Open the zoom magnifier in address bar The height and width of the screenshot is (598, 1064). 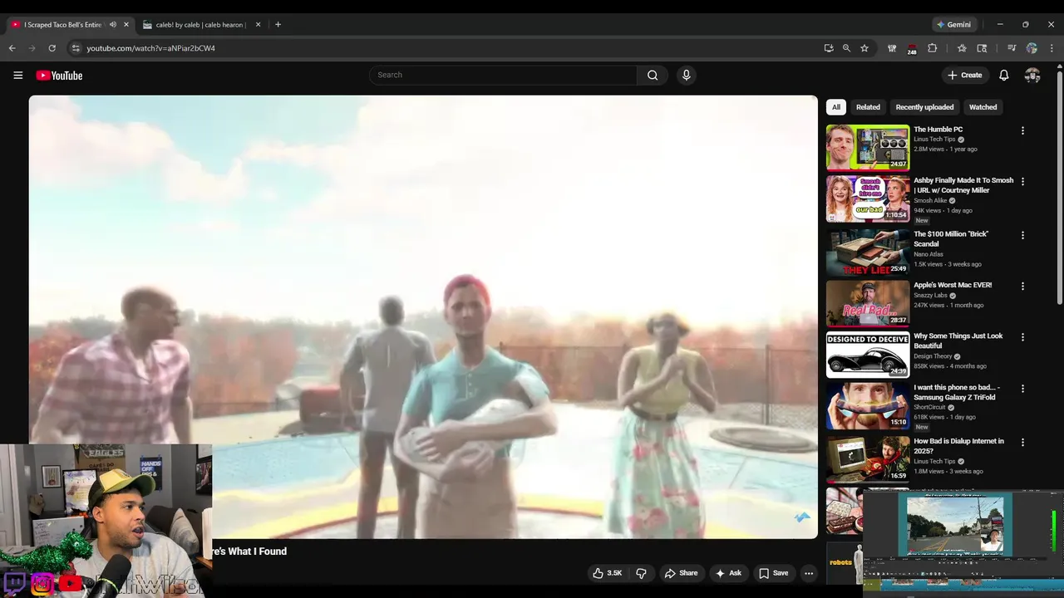click(x=846, y=48)
